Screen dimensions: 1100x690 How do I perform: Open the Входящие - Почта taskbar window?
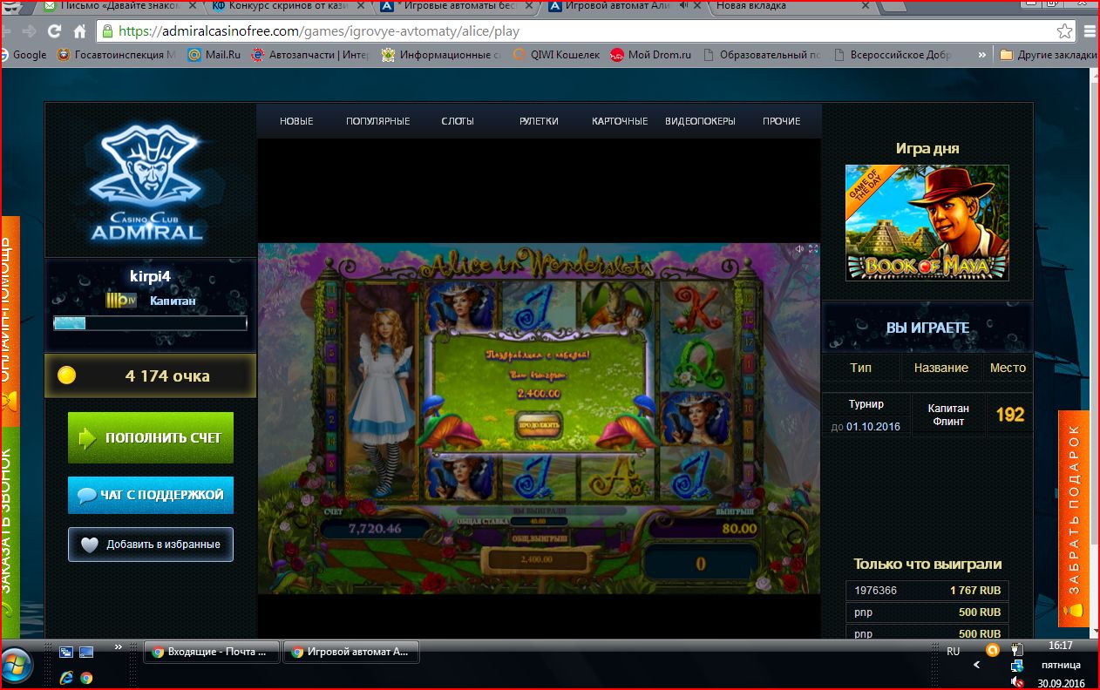point(211,652)
